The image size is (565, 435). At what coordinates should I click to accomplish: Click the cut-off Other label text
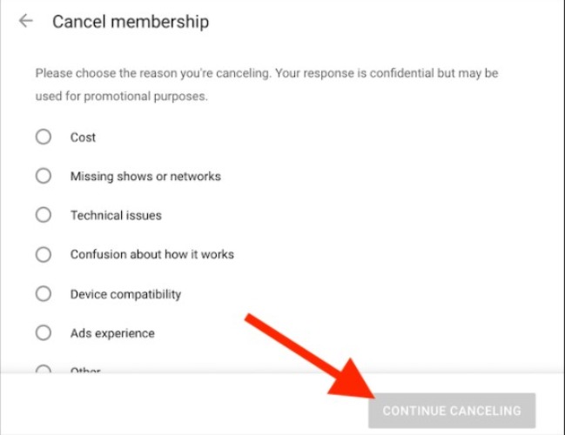pos(85,371)
